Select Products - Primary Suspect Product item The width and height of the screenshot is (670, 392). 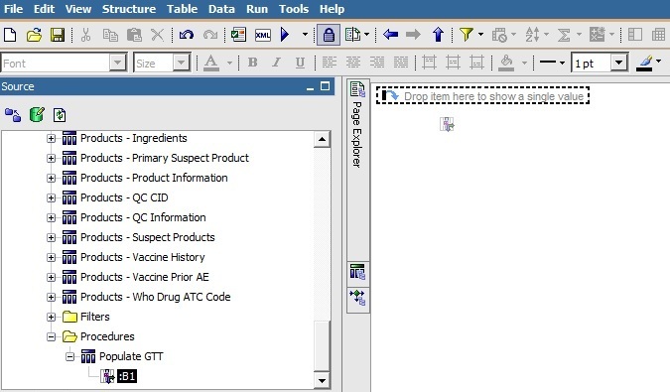[x=165, y=158]
